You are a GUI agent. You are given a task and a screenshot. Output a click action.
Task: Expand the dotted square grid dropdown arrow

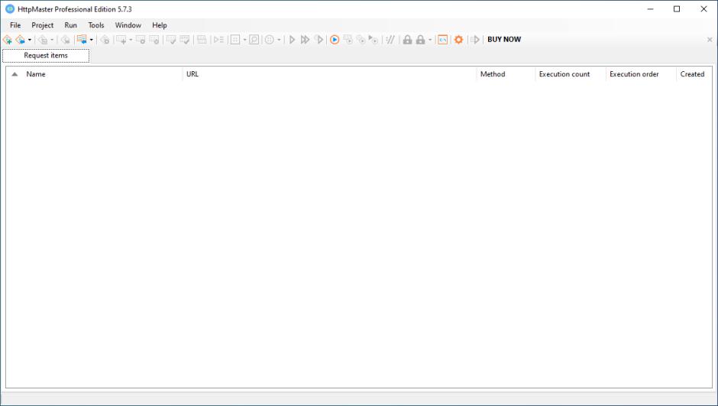pyautogui.click(x=245, y=40)
